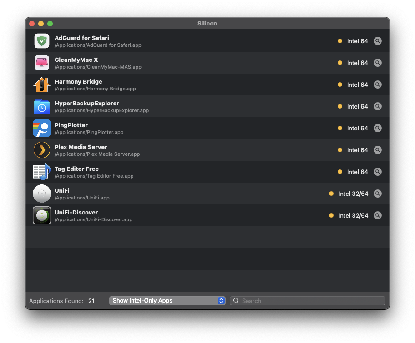Minimize Silicon window with yellow button
Viewport: 415px width, 343px height.
41,24
